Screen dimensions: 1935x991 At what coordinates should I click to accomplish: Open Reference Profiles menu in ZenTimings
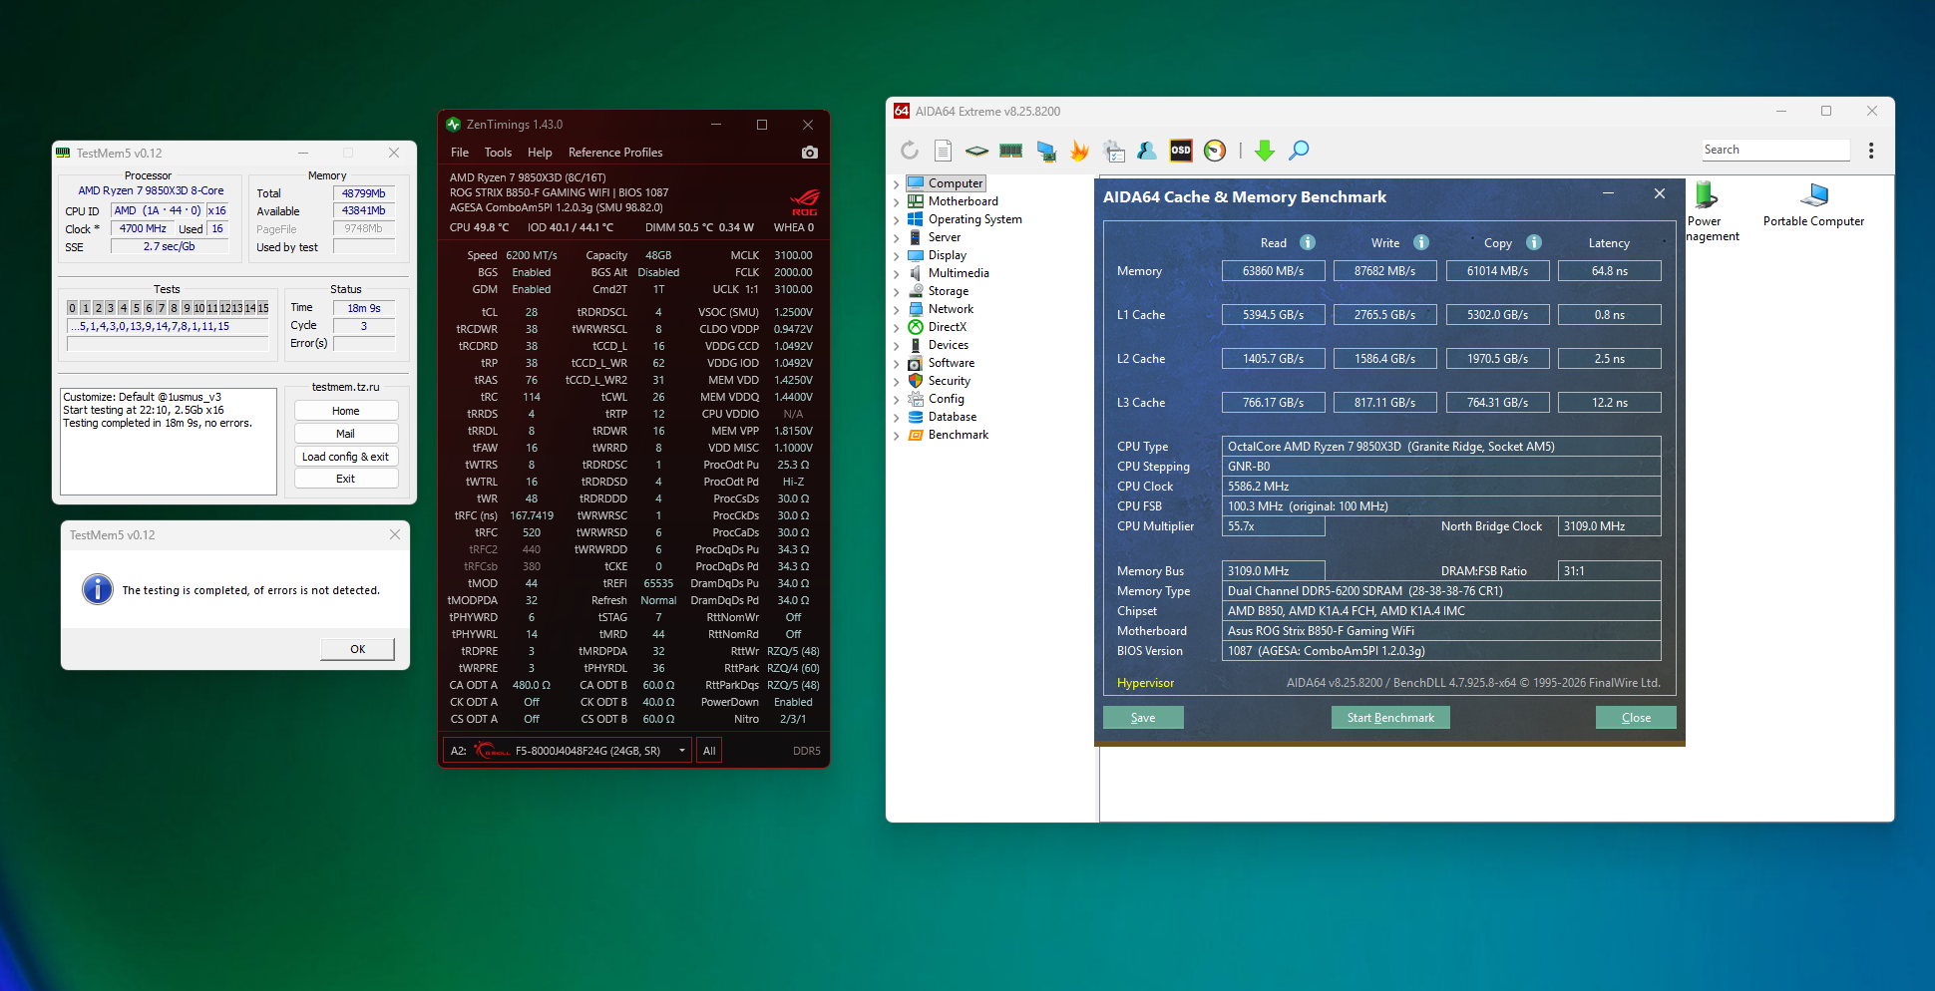(615, 153)
